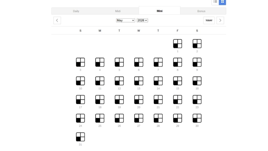
Task: Open the mini puzzle for May 7
Action: tap(158, 62)
